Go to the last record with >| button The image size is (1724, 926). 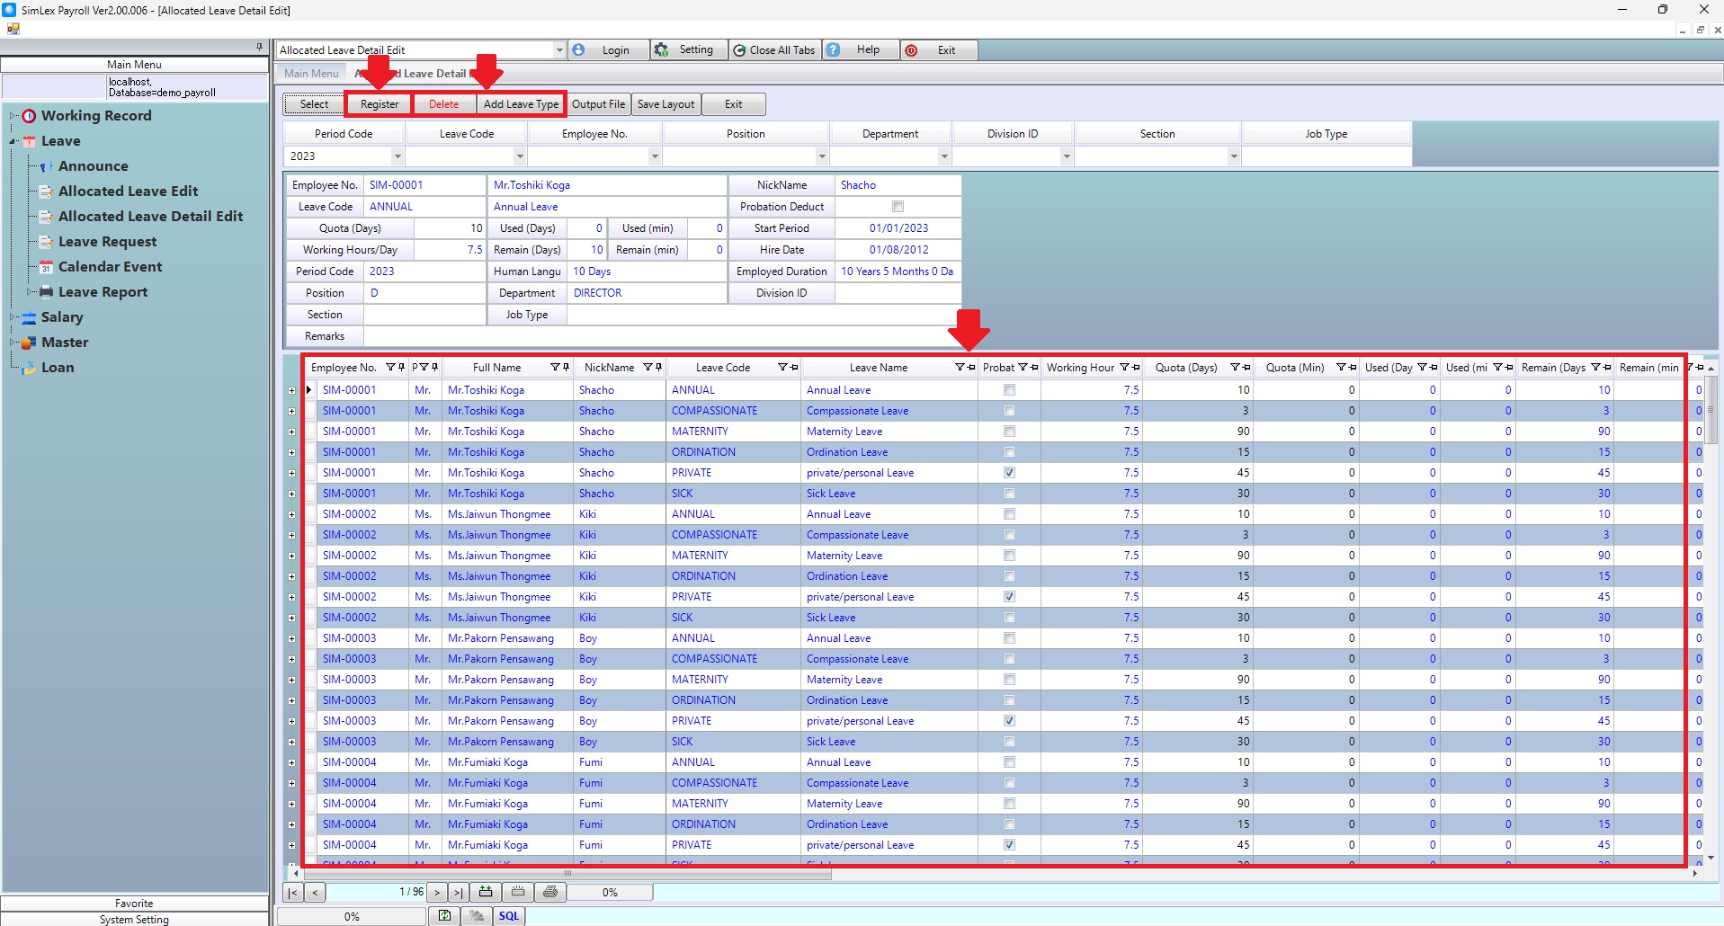(458, 892)
